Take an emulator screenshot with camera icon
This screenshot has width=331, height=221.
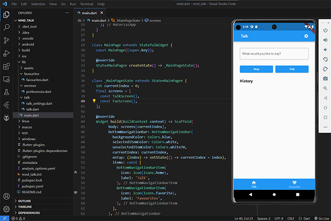point(325,78)
